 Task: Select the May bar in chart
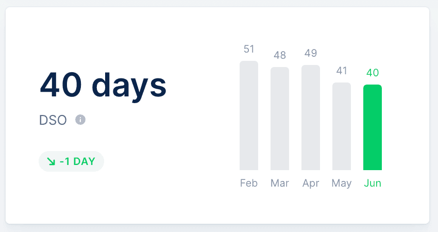coord(342,126)
